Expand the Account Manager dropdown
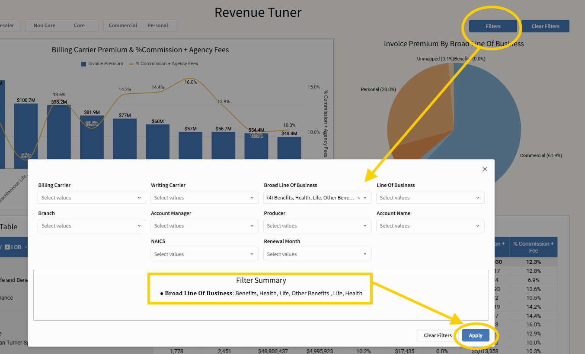 pyautogui.click(x=205, y=226)
